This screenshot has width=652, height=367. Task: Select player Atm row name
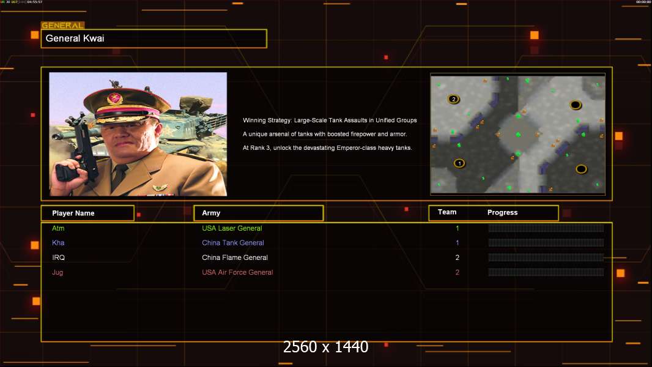coord(58,228)
